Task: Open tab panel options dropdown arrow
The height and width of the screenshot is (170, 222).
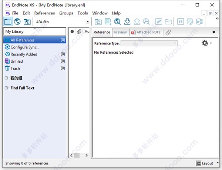Action: (x=214, y=32)
